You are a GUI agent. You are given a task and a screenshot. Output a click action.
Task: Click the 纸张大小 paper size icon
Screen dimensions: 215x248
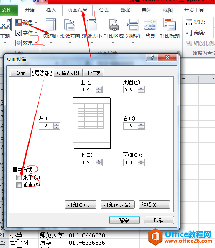[x=91, y=25]
